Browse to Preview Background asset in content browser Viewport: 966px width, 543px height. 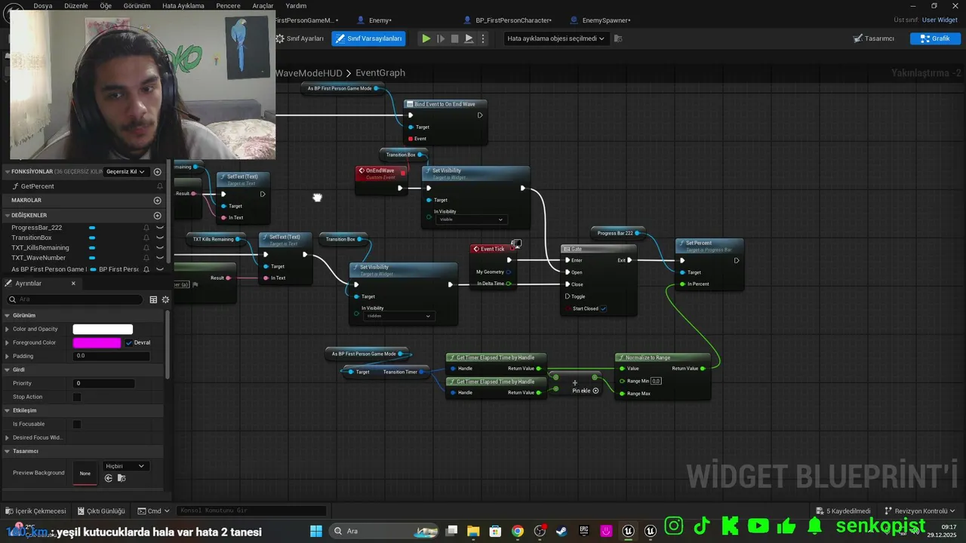pos(122,478)
